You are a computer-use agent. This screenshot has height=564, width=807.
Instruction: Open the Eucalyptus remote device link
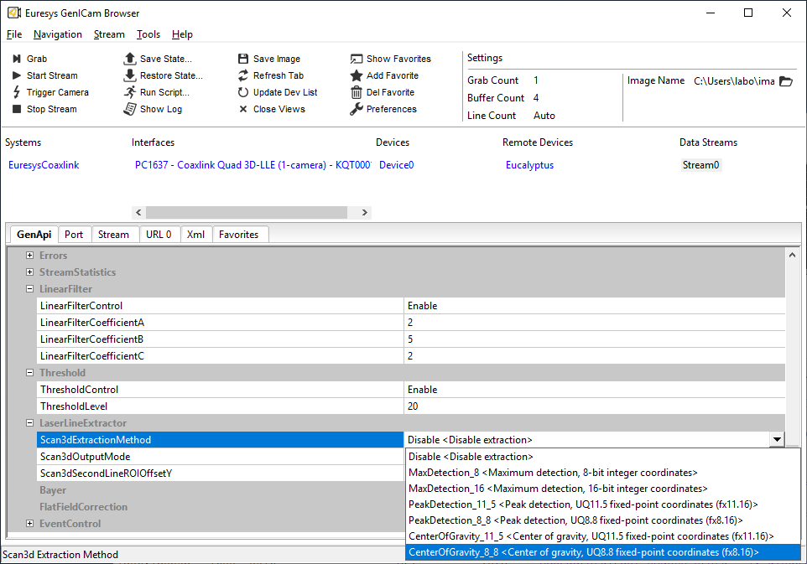click(529, 165)
